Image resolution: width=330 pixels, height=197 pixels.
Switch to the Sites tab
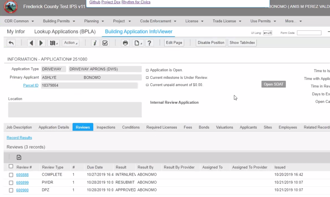pos(268,127)
